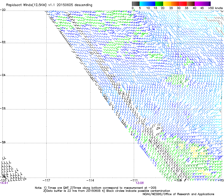
Task: Click the NOAA/NESDIS credit text
Action: click(178, 194)
